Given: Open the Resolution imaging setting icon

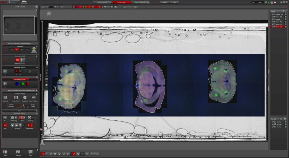Looking at the screenshot, I should tap(25, 98).
